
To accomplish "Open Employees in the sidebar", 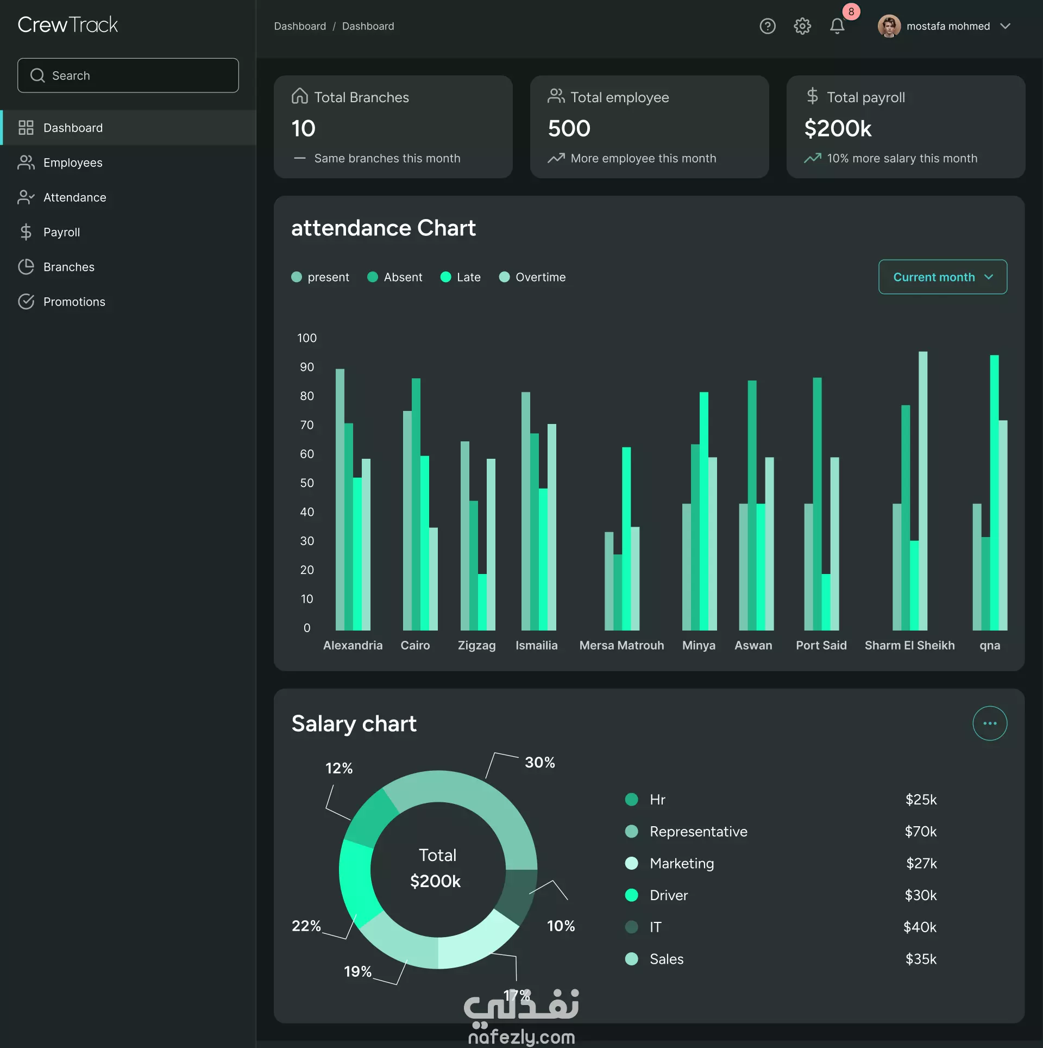I will tap(73, 163).
